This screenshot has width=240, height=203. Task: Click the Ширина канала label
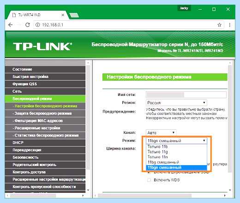(121, 149)
